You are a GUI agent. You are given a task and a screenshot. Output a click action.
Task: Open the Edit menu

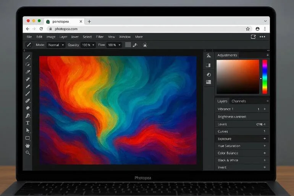point(39,37)
